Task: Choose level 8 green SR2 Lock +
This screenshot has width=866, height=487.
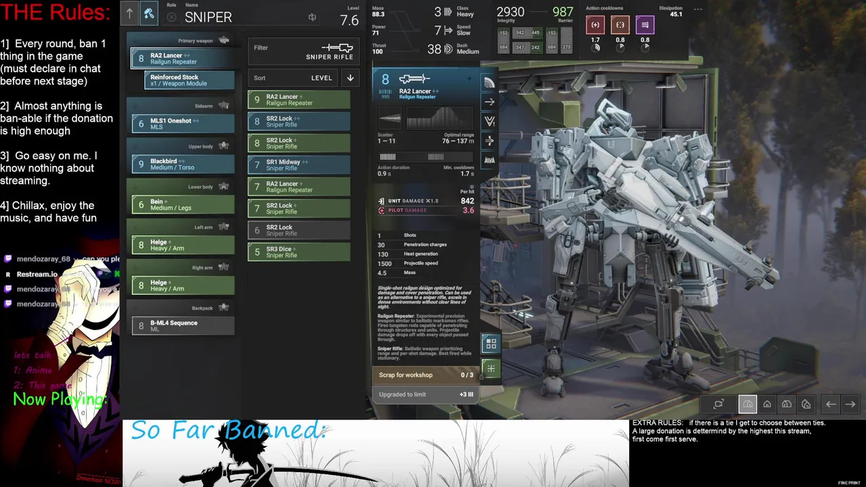Action: (x=299, y=143)
